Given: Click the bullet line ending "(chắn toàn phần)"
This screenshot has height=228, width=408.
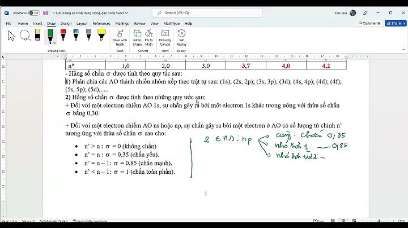Looking at the screenshot, I should pyautogui.click(x=129, y=172).
